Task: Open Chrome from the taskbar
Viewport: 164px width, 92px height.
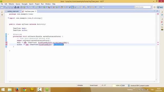Action: tap(25, 89)
